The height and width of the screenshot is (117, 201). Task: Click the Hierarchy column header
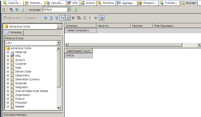114,26
